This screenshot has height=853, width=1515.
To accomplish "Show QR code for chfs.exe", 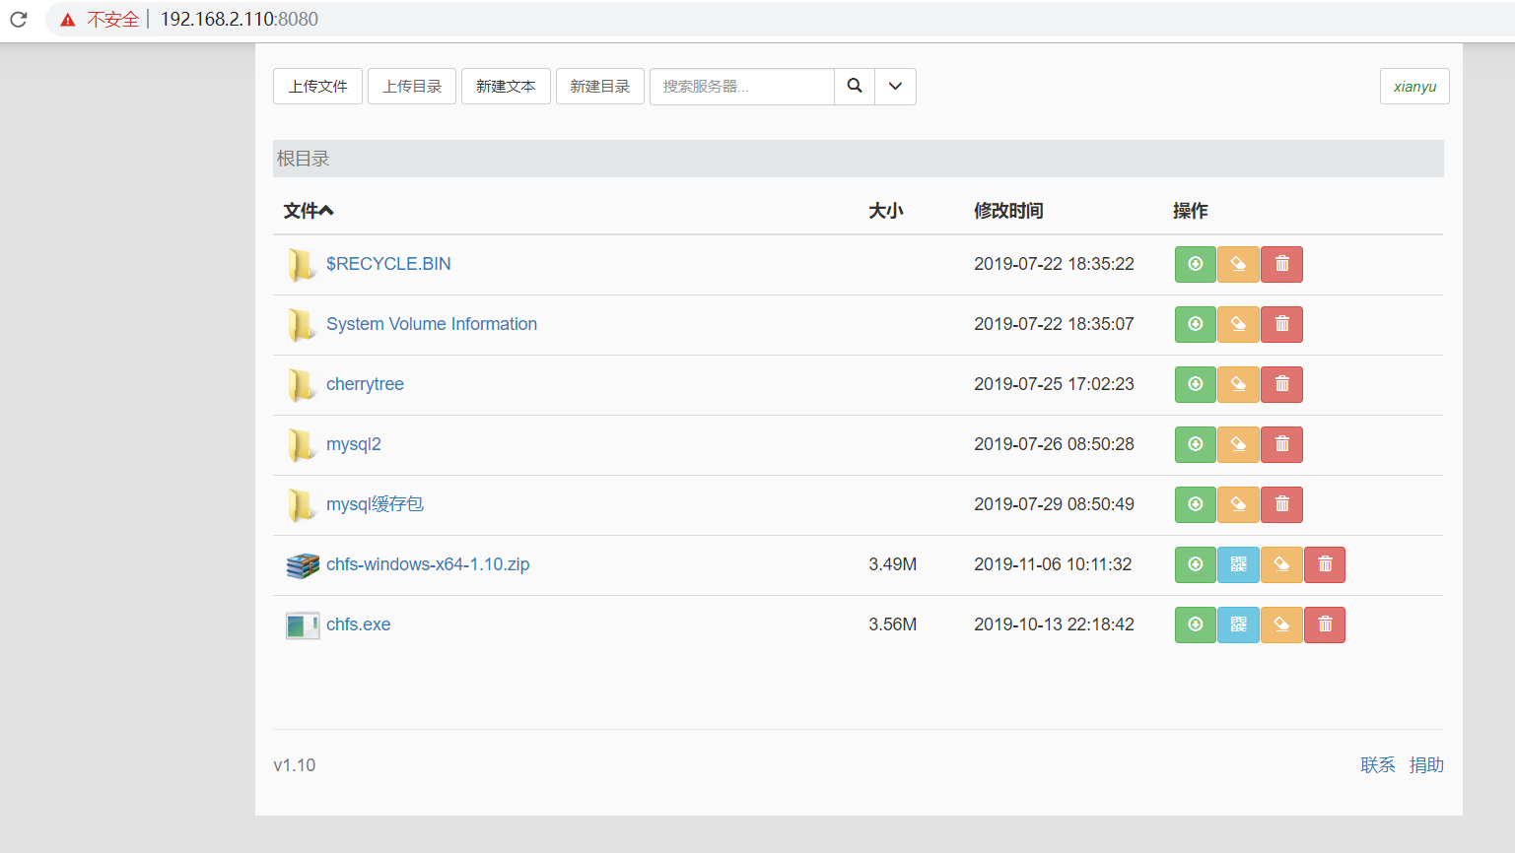I will coord(1238,624).
